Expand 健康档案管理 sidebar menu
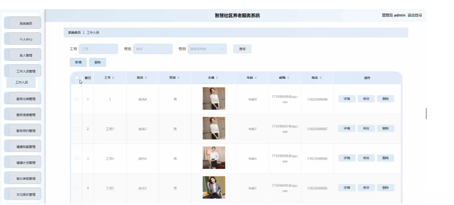The width and height of the screenshot is (454, 205). click(23, 147)
